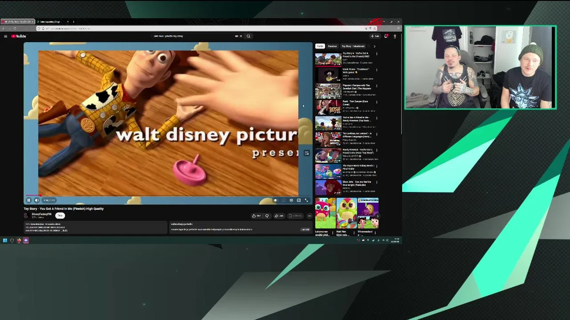The width and height of the screenshot is (570, 320).
Task: Click the YouTube search input field
Action: pos(194,36)
